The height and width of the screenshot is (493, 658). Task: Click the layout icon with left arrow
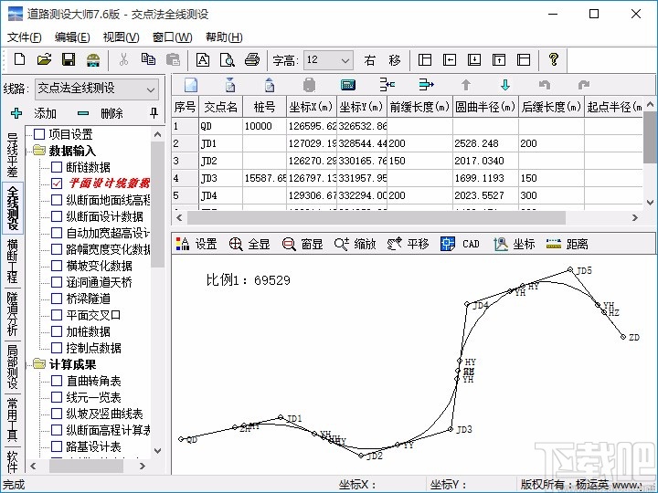click(x=450, y=60)
